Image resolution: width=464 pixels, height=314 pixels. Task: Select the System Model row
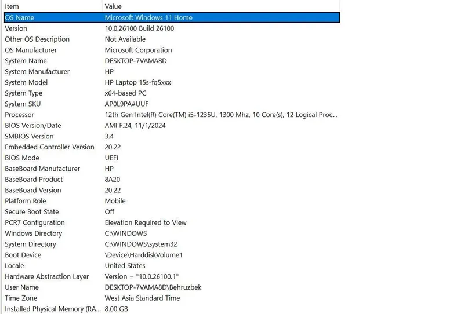[172, 82]
